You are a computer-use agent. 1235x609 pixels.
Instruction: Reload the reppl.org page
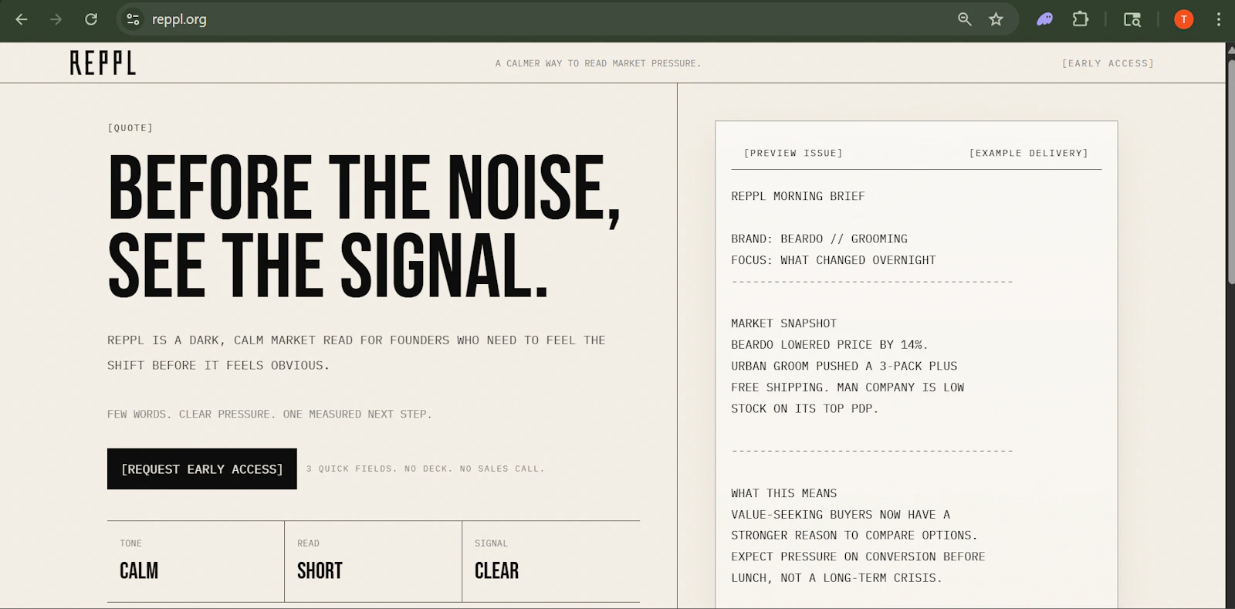(91, 19)
